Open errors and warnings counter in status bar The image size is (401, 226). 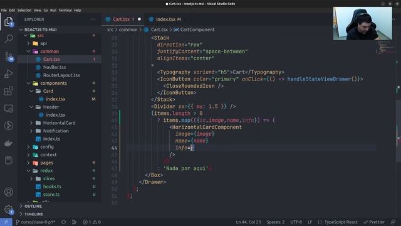click(91, 222)
